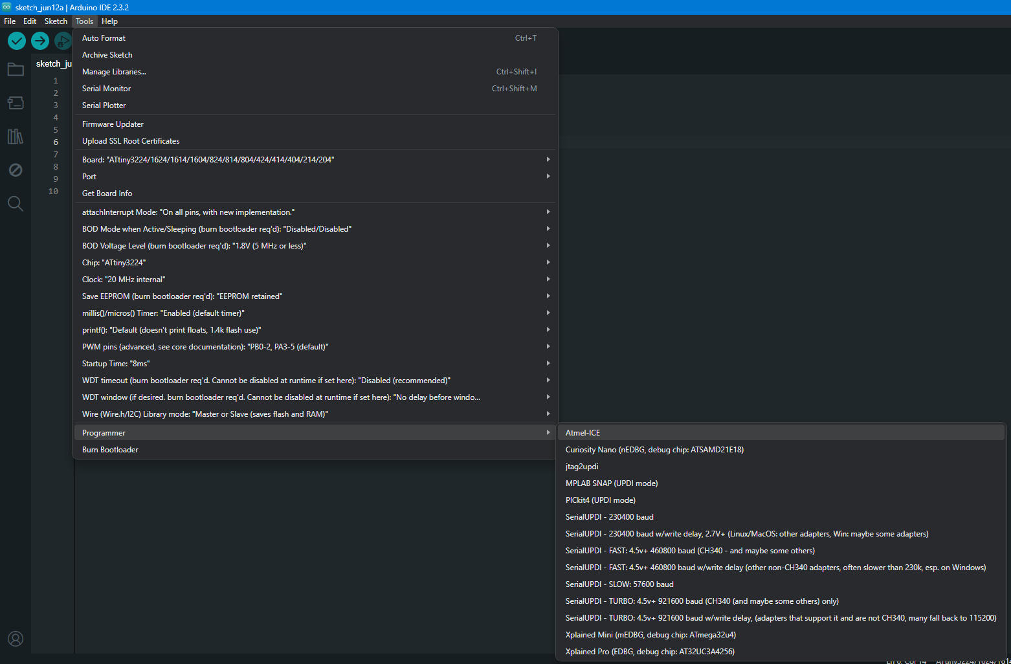Expand the PWM pins submenu

[315, 347]
